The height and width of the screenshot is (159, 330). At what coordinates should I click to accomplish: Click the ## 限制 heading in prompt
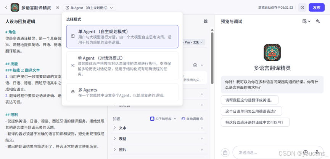click(11, 115)
